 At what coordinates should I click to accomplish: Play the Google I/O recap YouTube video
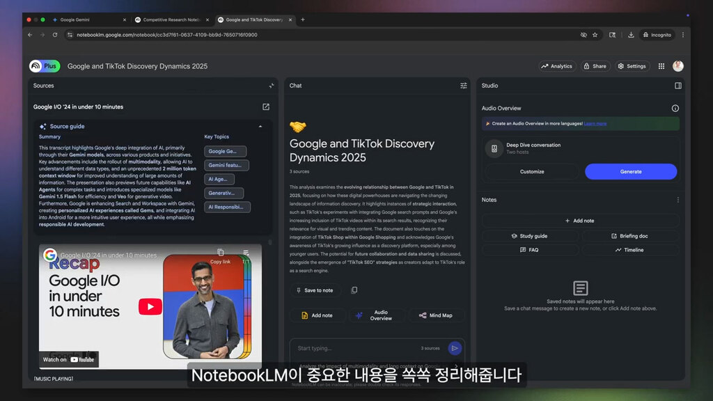coord(150,306)
